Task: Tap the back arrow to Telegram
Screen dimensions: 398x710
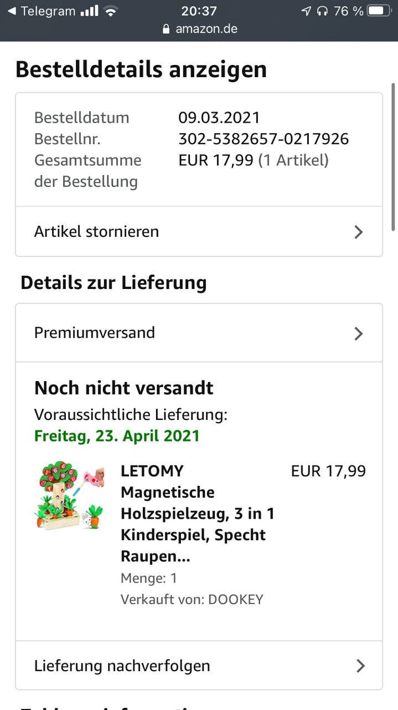Action: [11, 11]
